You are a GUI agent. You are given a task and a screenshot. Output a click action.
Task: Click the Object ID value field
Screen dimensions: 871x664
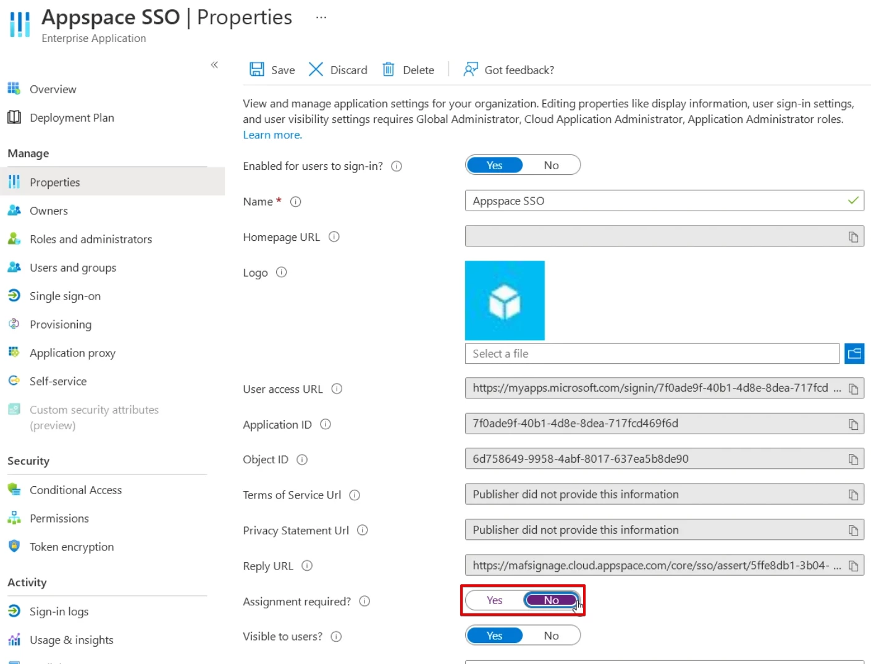(x=664, y=459)
